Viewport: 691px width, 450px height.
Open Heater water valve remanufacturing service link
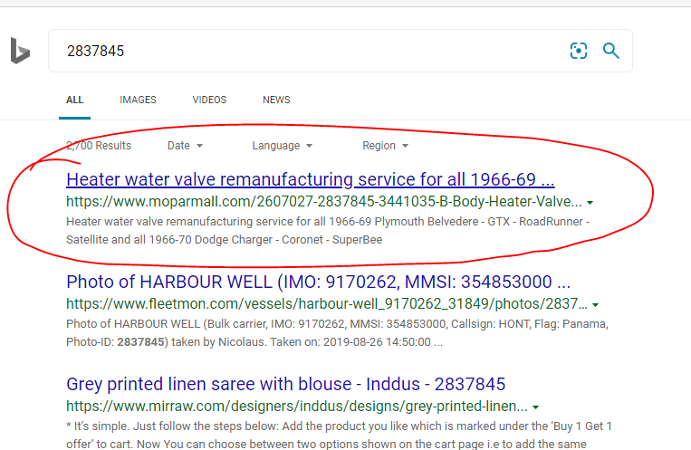coord(311,179)
